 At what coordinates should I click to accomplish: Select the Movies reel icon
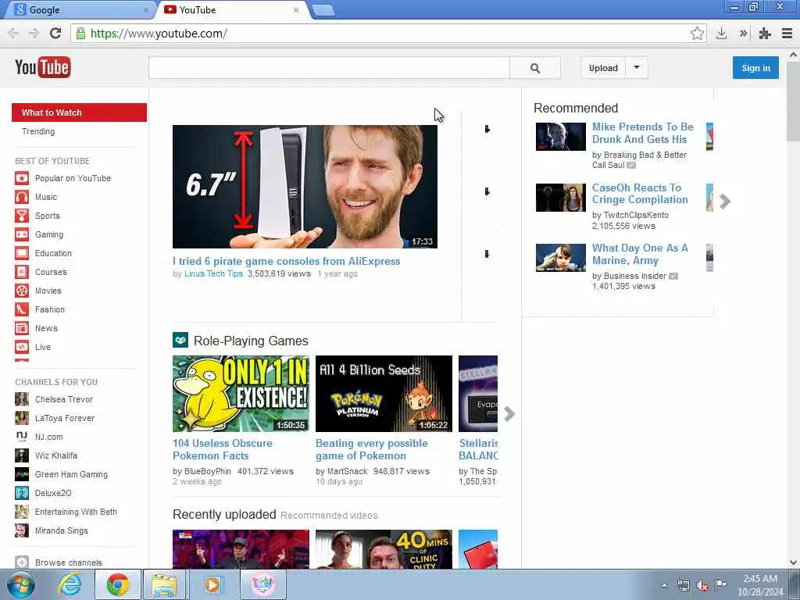click(x=21, y=291)
